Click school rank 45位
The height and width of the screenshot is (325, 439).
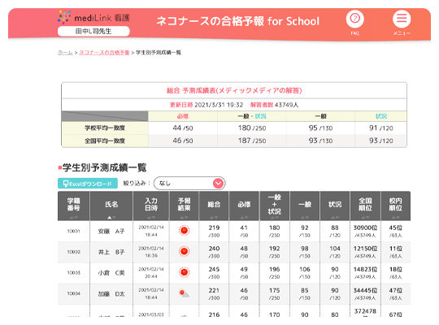click(395, 227)
